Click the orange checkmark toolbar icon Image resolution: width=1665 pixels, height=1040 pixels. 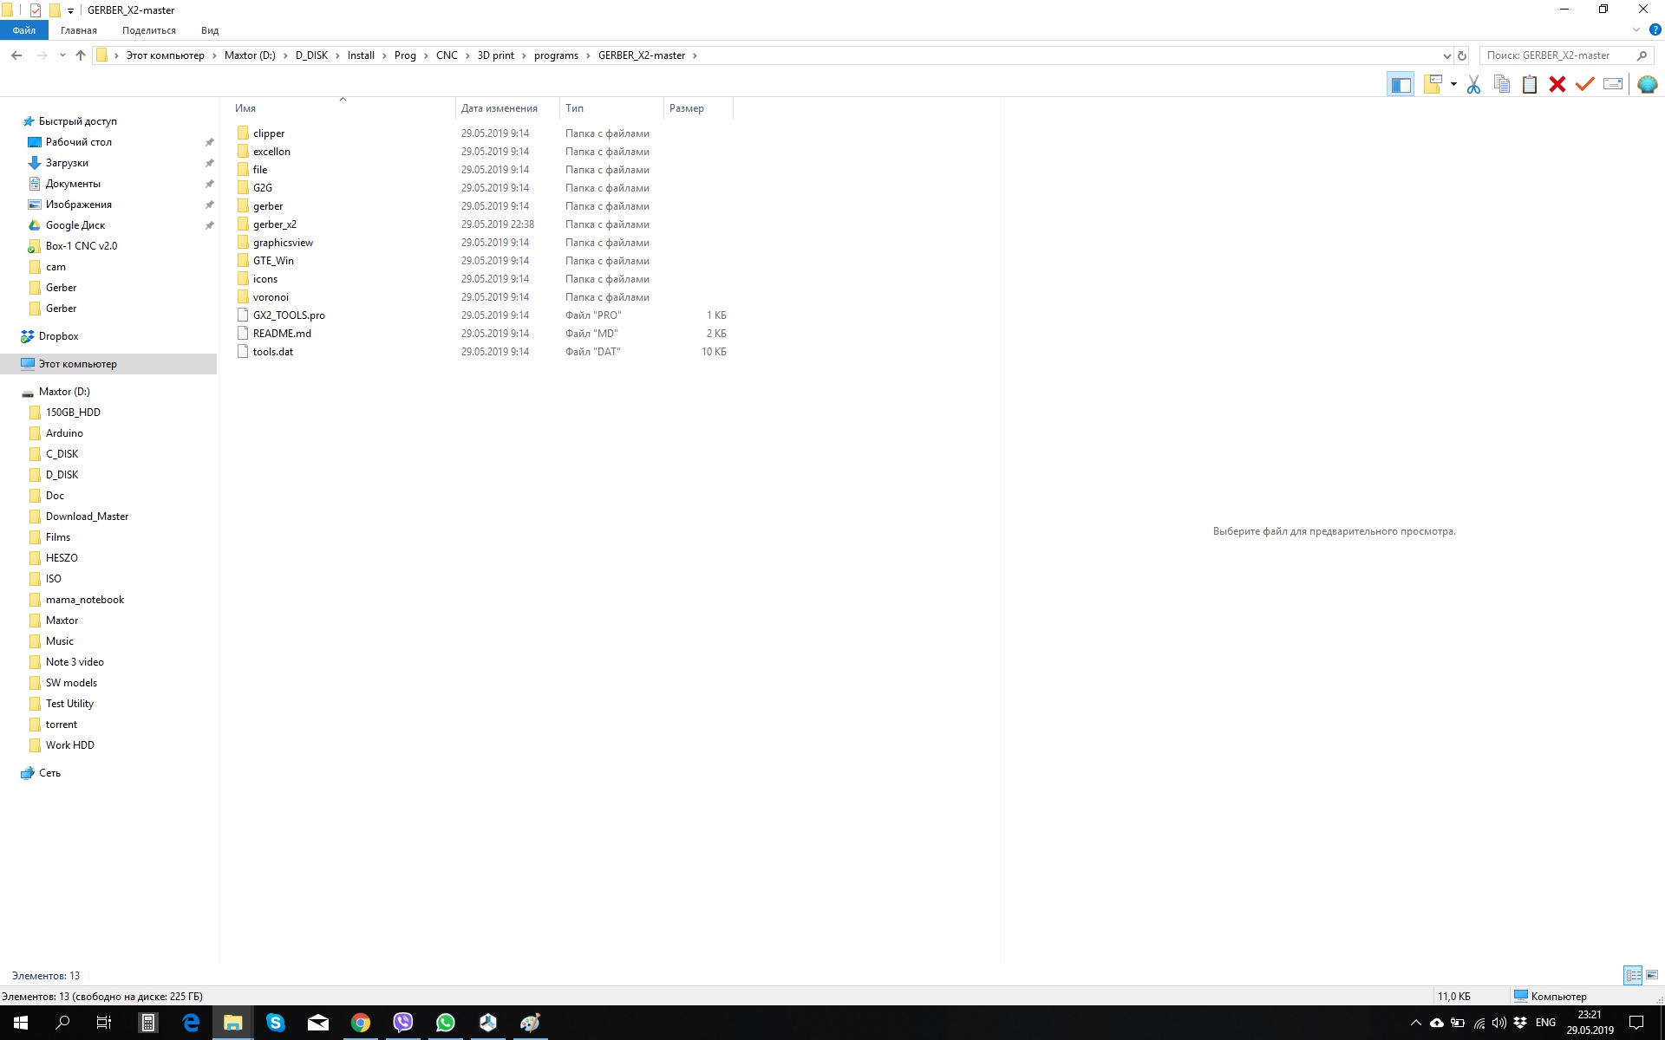point(1585,84)
